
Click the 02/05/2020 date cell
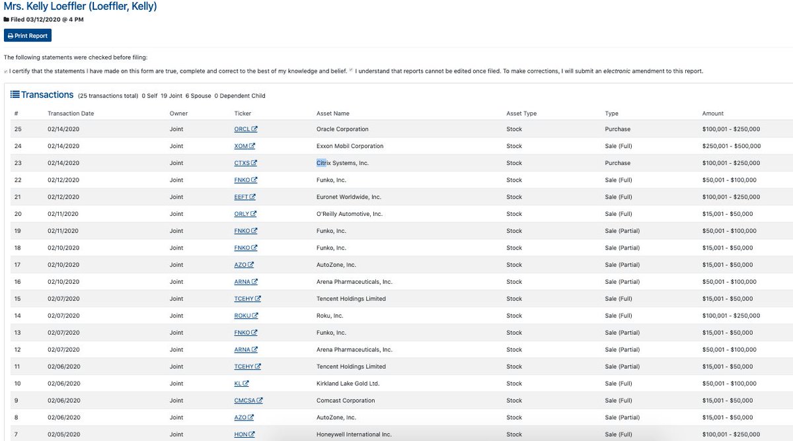tap(63, 434)
